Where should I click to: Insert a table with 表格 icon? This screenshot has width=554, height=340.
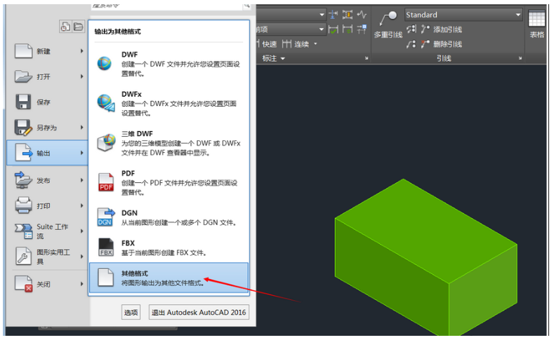(x=537, y=25)
